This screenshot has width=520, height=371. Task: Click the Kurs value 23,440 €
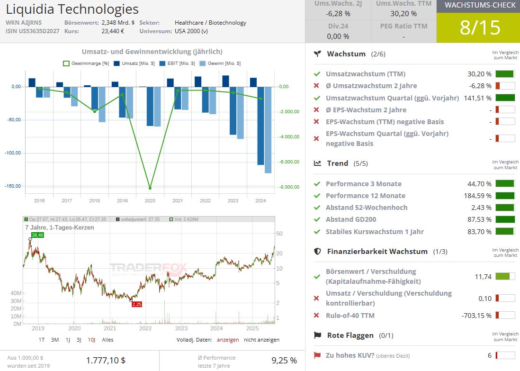(113, 31)
